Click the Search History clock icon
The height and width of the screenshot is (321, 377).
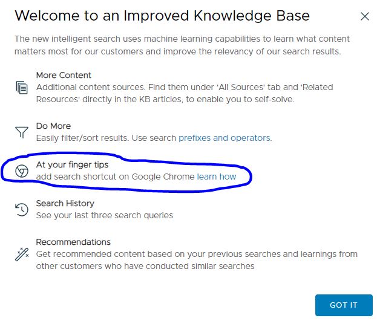[22, 210]
